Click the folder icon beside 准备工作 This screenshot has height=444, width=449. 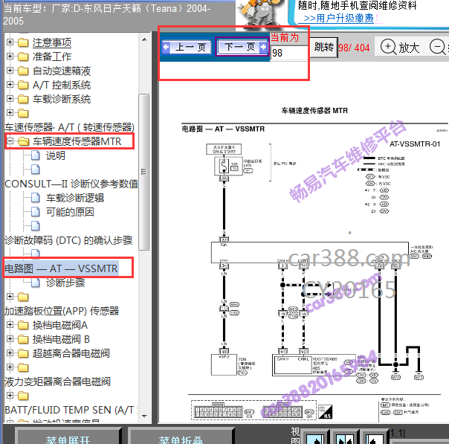(x=23, y=57)
